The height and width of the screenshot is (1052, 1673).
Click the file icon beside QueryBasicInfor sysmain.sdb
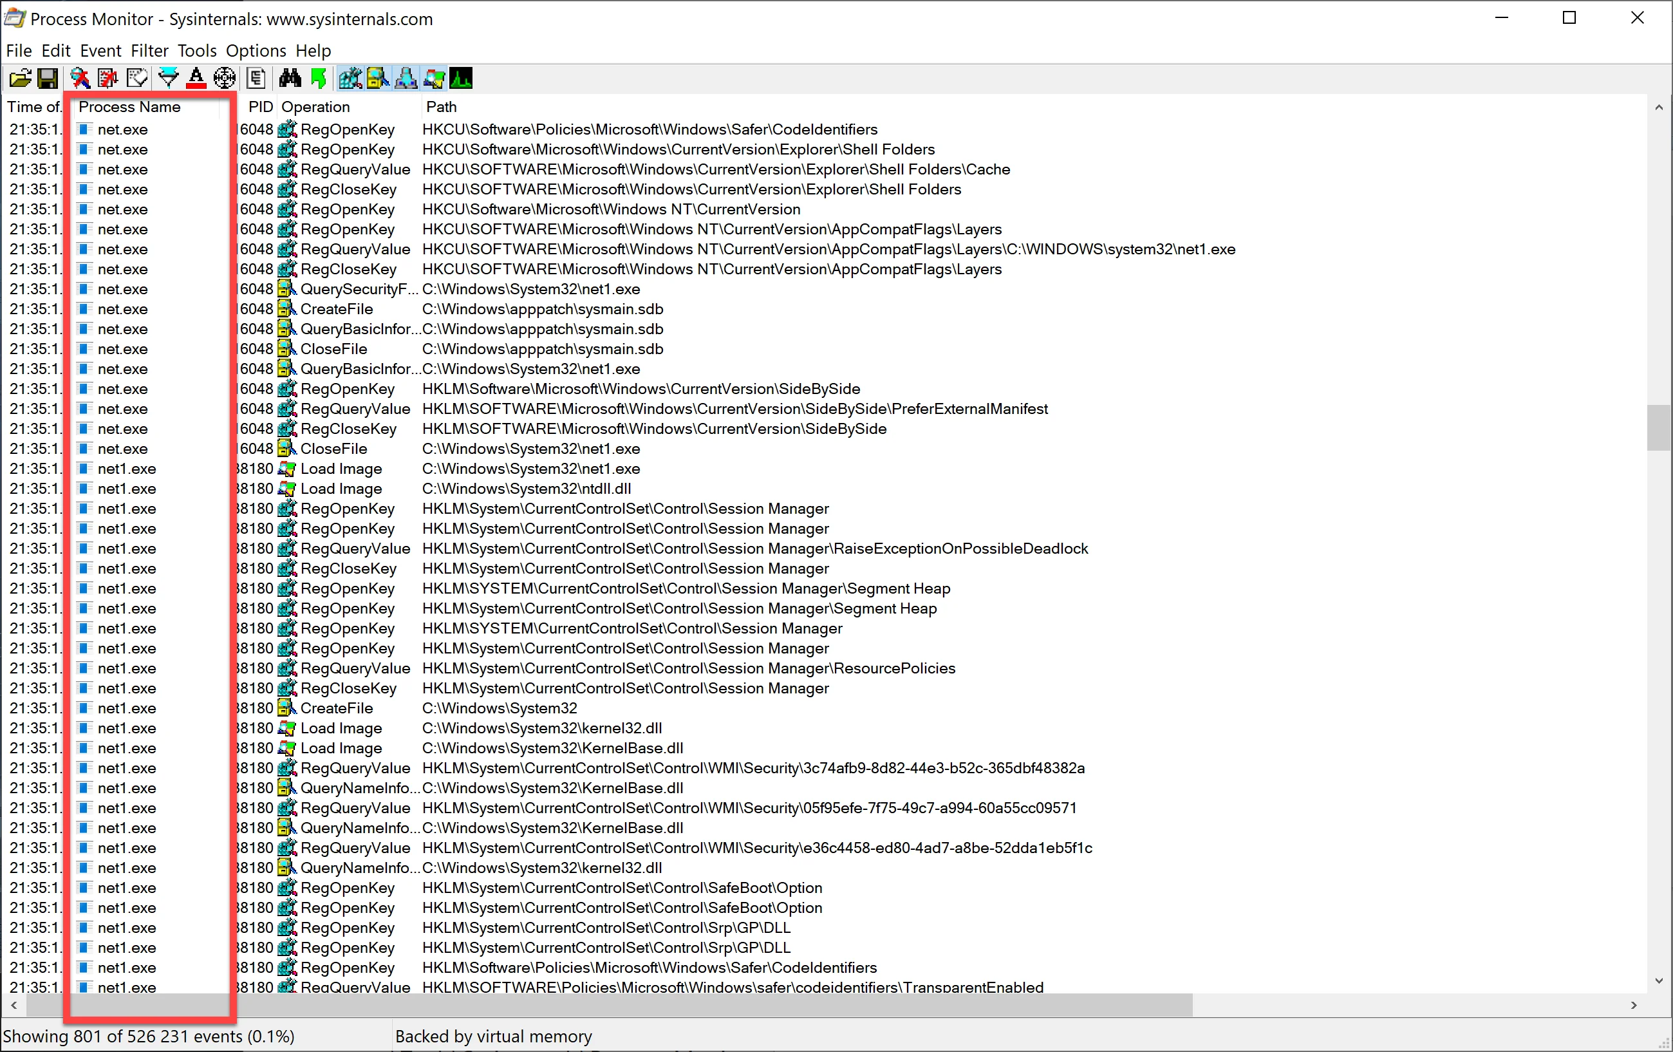[x=287, y=328]
